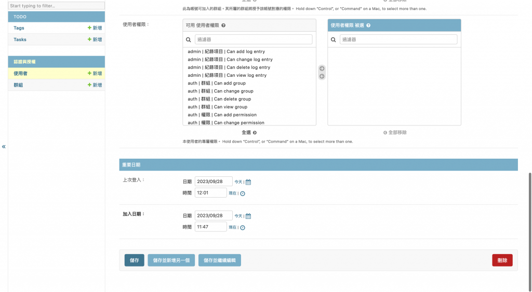This screenshot has height=292, width=532.
Task: Collapse the sidebar with the double chevron
Action: (x=4, y=147)
